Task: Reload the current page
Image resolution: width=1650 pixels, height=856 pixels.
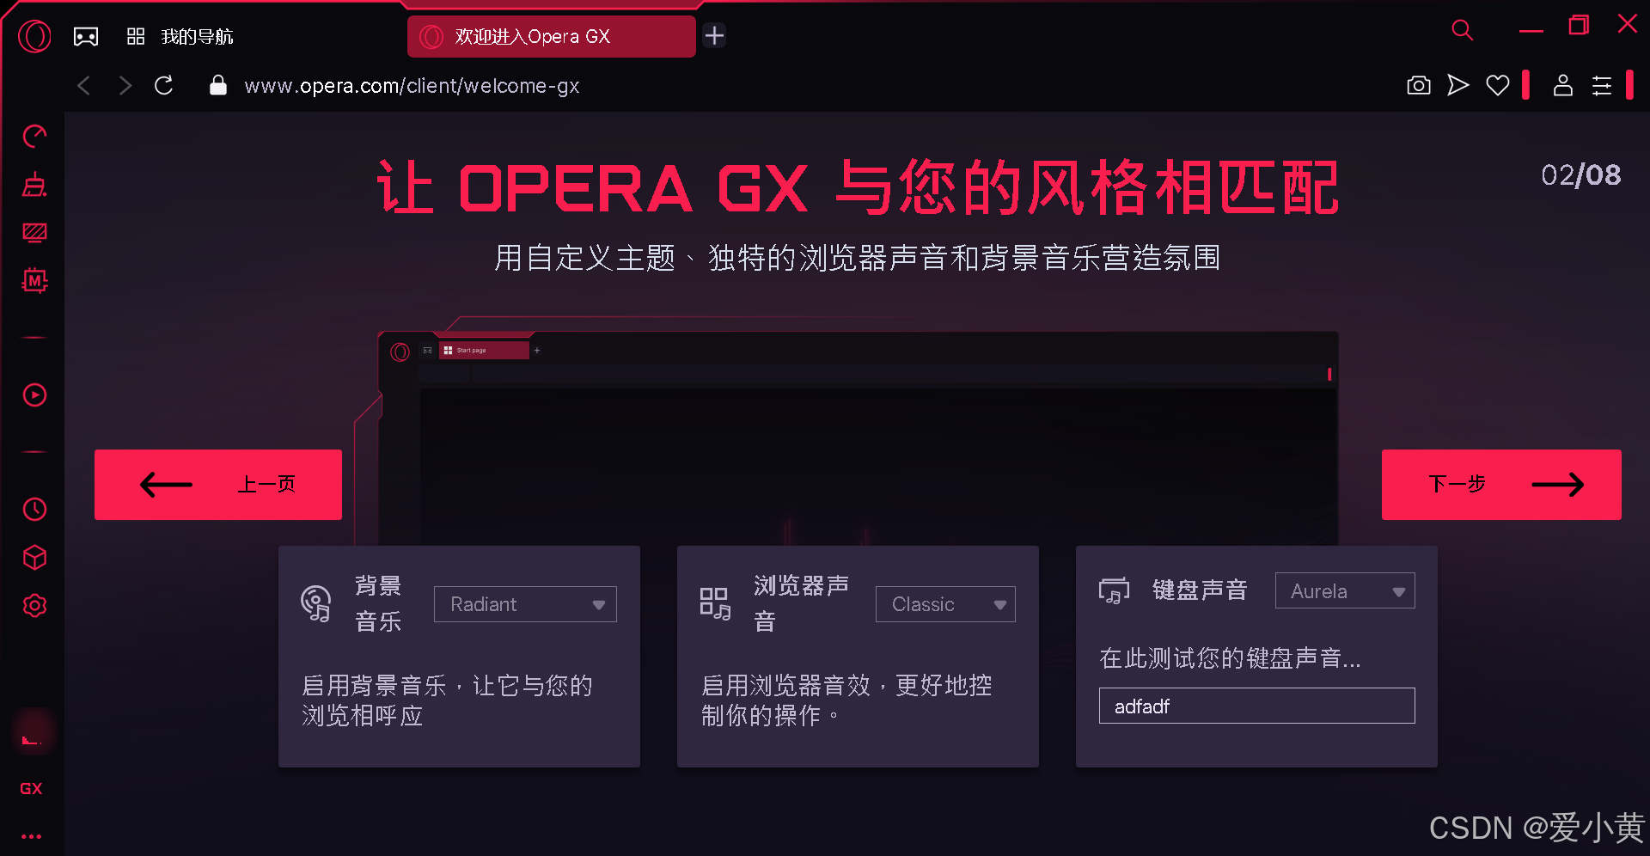Action: (164, 85)
